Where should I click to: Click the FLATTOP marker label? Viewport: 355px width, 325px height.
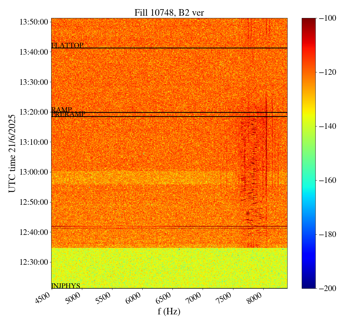[67, 45]
